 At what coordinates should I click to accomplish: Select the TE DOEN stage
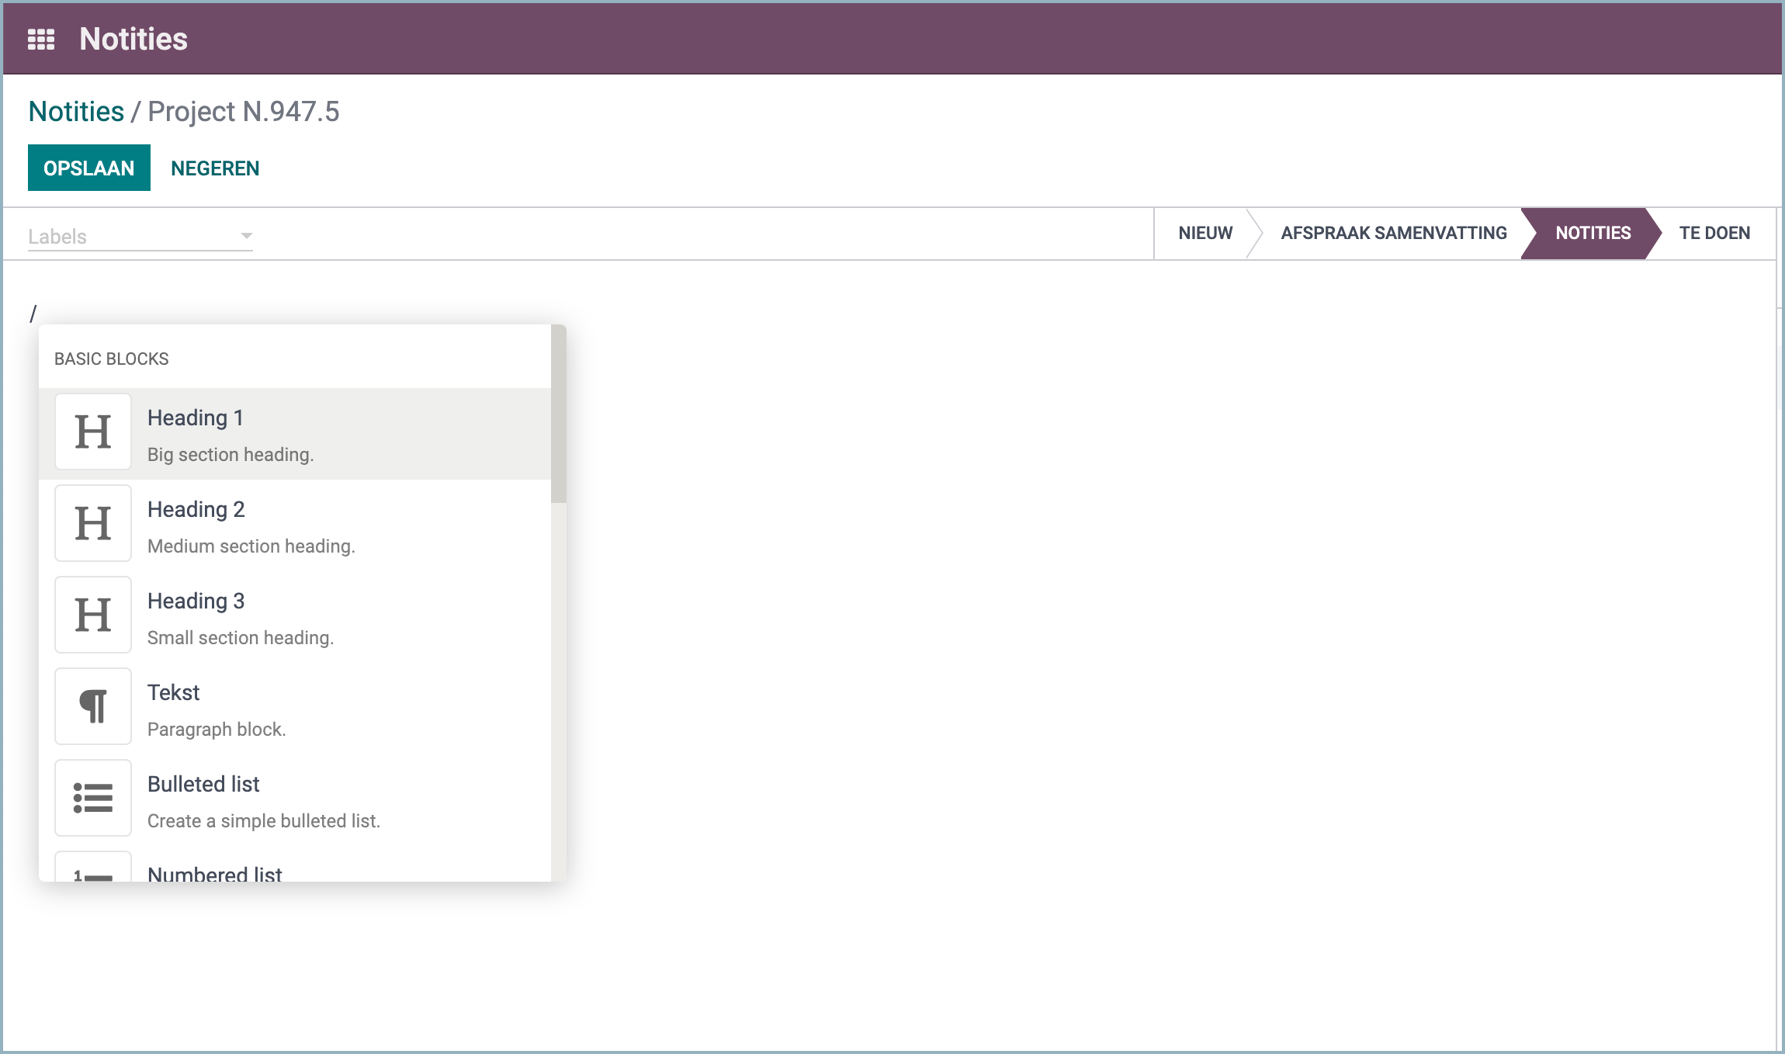pos(1714,233)
